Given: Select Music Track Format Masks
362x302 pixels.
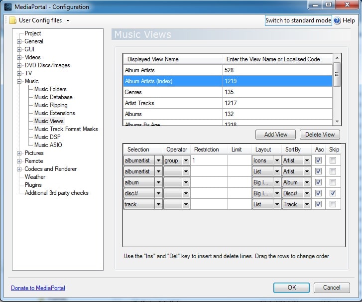Looking at the screenshot, I should click(x=66, y=129).
